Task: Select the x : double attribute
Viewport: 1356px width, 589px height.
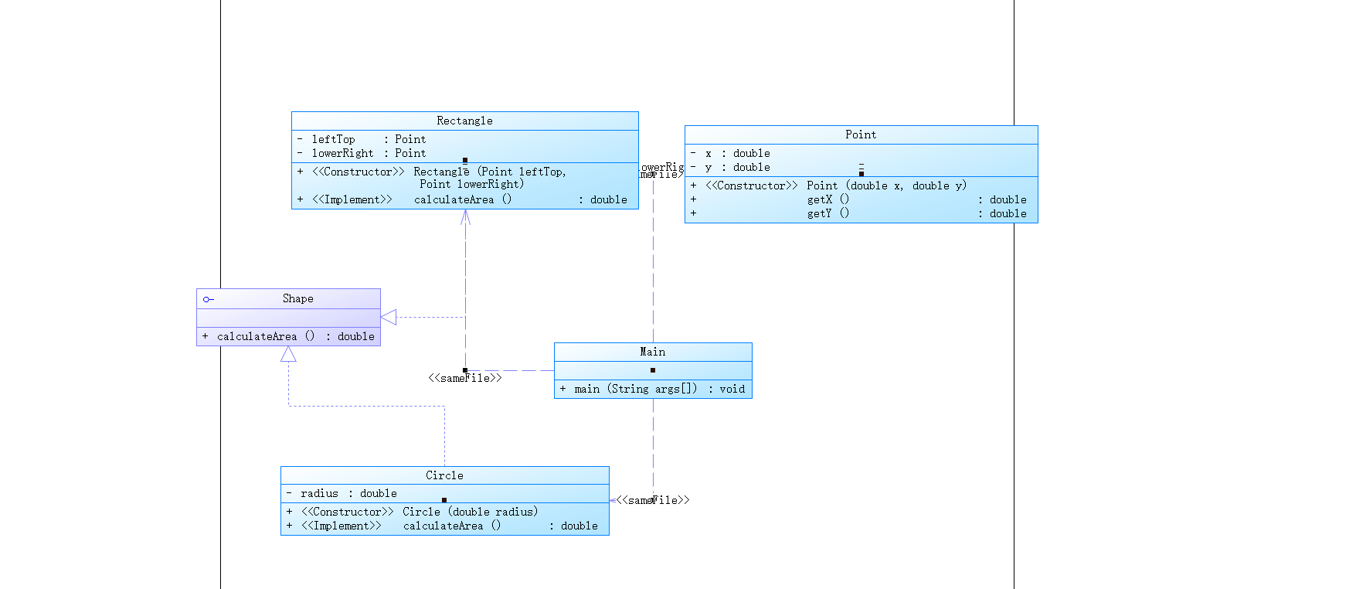Action: tap(730, 153)
